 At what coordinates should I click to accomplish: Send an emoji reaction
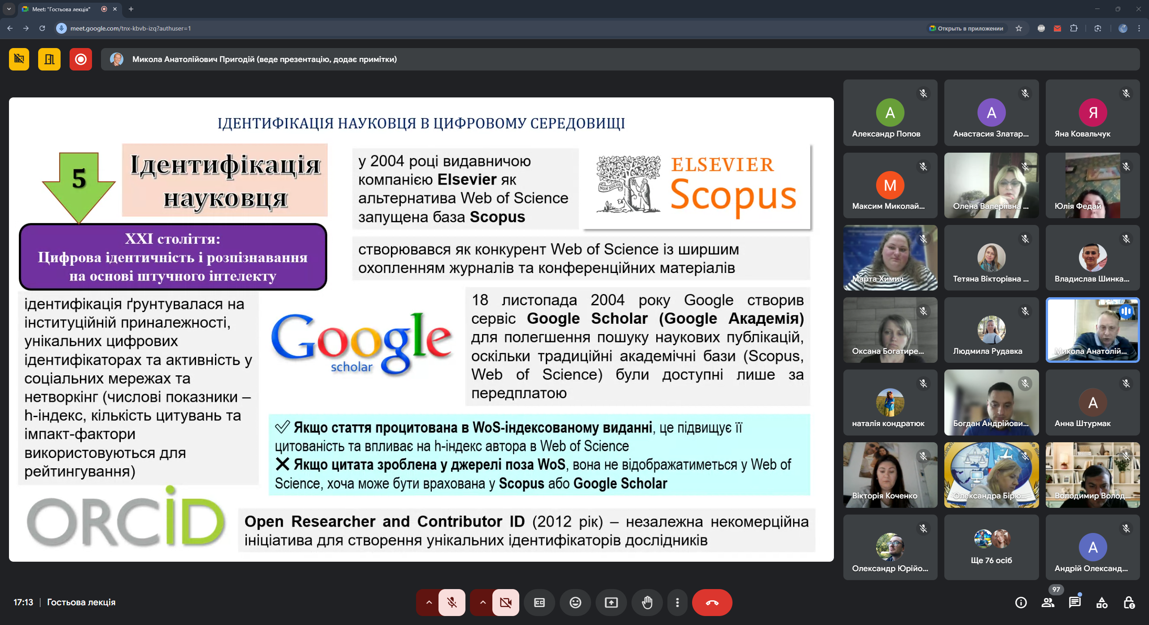575,603
